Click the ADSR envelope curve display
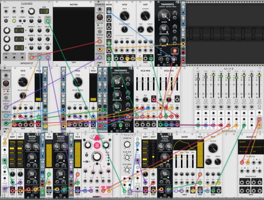Image resolution: width=264 pixels, height=200 pixels. (x=184, y=145)
